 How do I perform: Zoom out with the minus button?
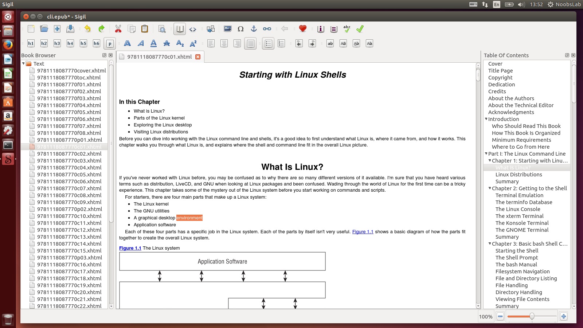point(500,316)
